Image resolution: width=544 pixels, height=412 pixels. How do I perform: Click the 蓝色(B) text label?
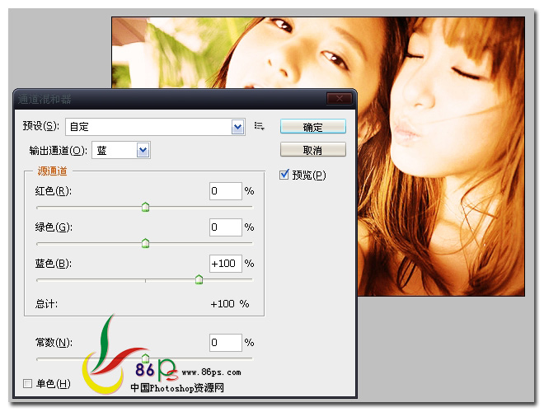tap(53, 264)
